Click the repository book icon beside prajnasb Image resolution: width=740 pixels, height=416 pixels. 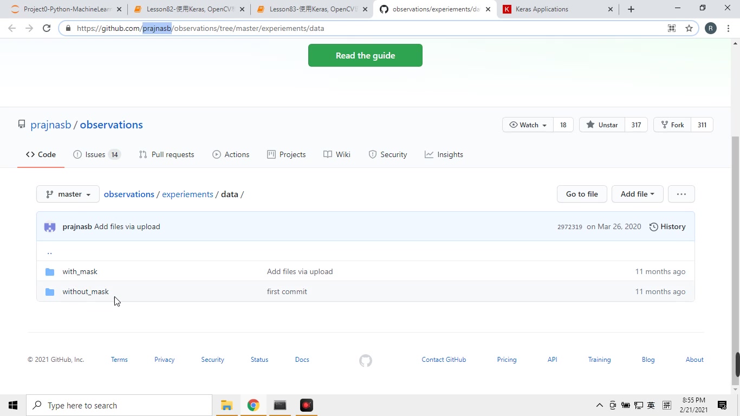(x=22, y=124)
